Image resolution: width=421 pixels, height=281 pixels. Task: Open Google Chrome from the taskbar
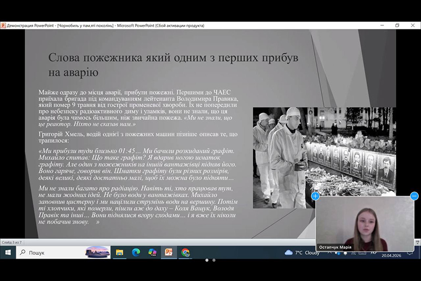tap(185, 253)
